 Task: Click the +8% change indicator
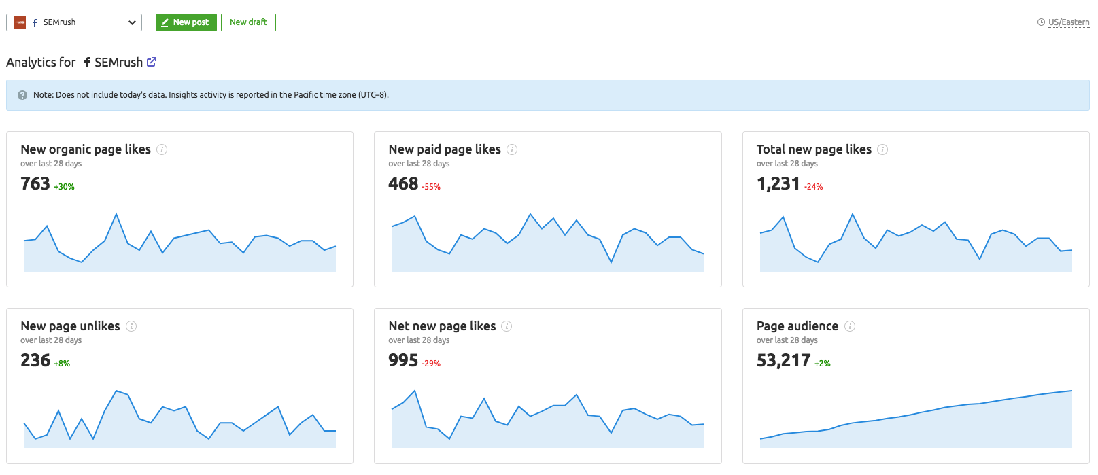[62, 364]
